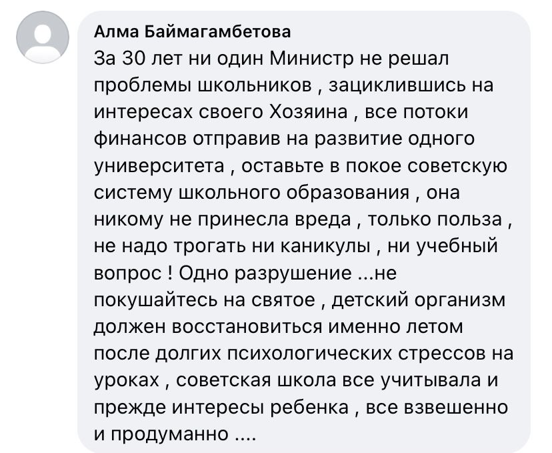
Task: Click the word "университета" in the comment
Action: (159, 166)
